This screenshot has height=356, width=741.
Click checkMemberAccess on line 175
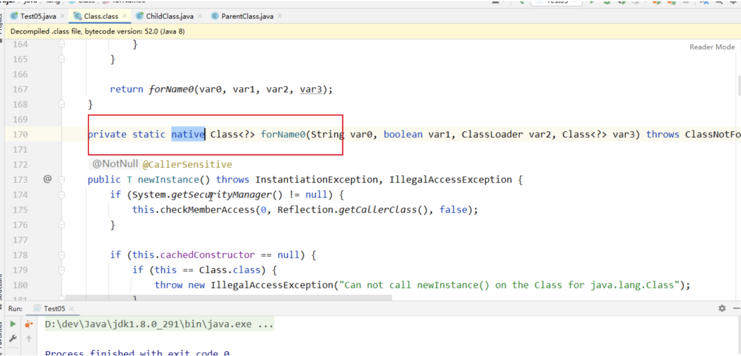point(208,210)
